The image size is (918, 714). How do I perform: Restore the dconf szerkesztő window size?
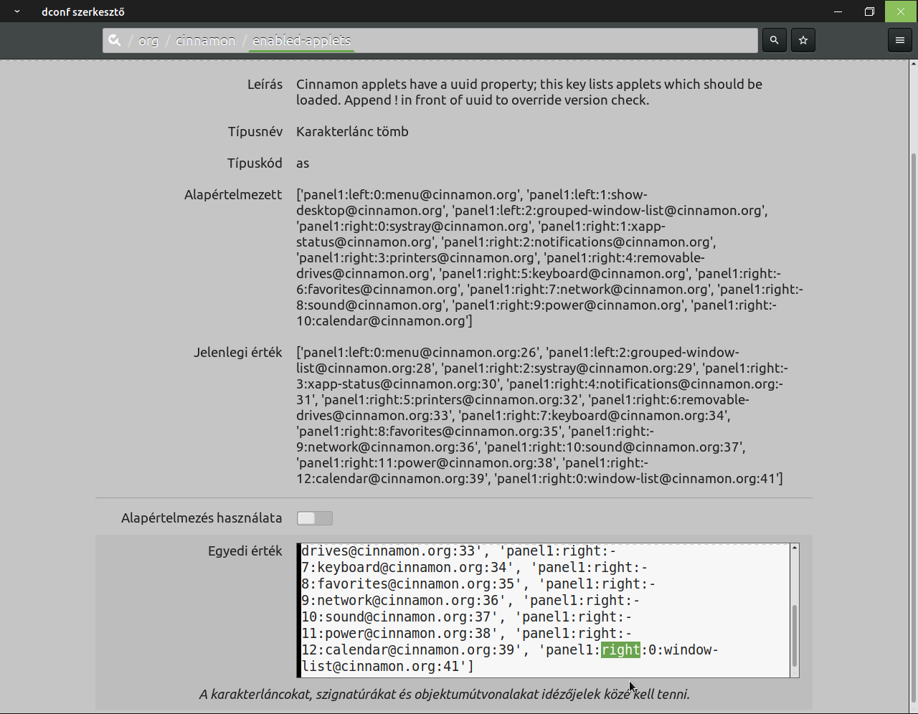pos(869,11)
